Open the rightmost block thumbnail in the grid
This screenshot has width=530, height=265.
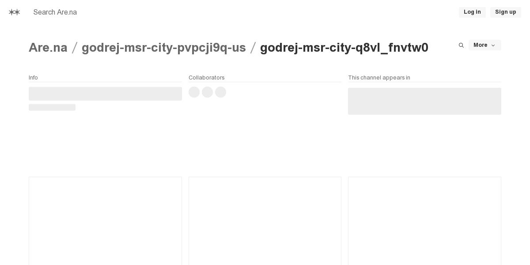(x=424, y=221)
